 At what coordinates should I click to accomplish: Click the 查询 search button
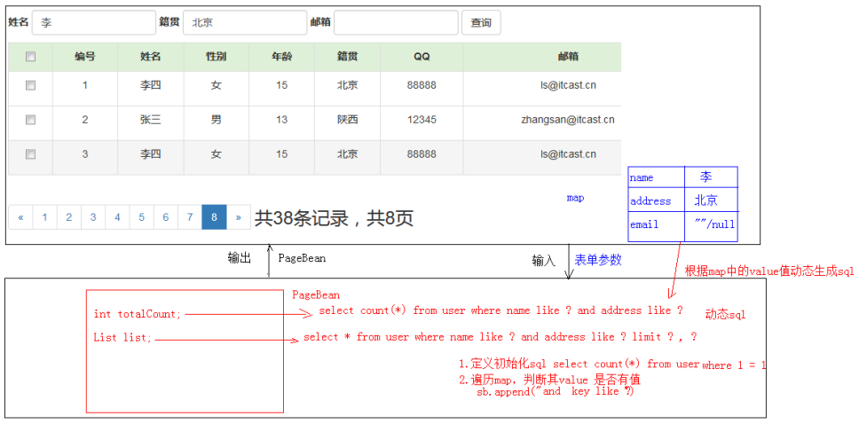[481, 22]
